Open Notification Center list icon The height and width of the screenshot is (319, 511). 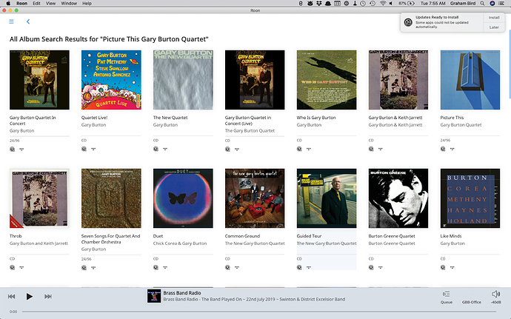(501, 3)
